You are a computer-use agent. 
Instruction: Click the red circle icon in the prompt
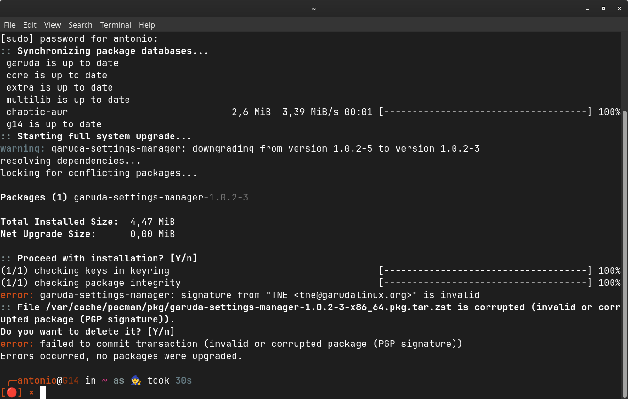point(11,392)
